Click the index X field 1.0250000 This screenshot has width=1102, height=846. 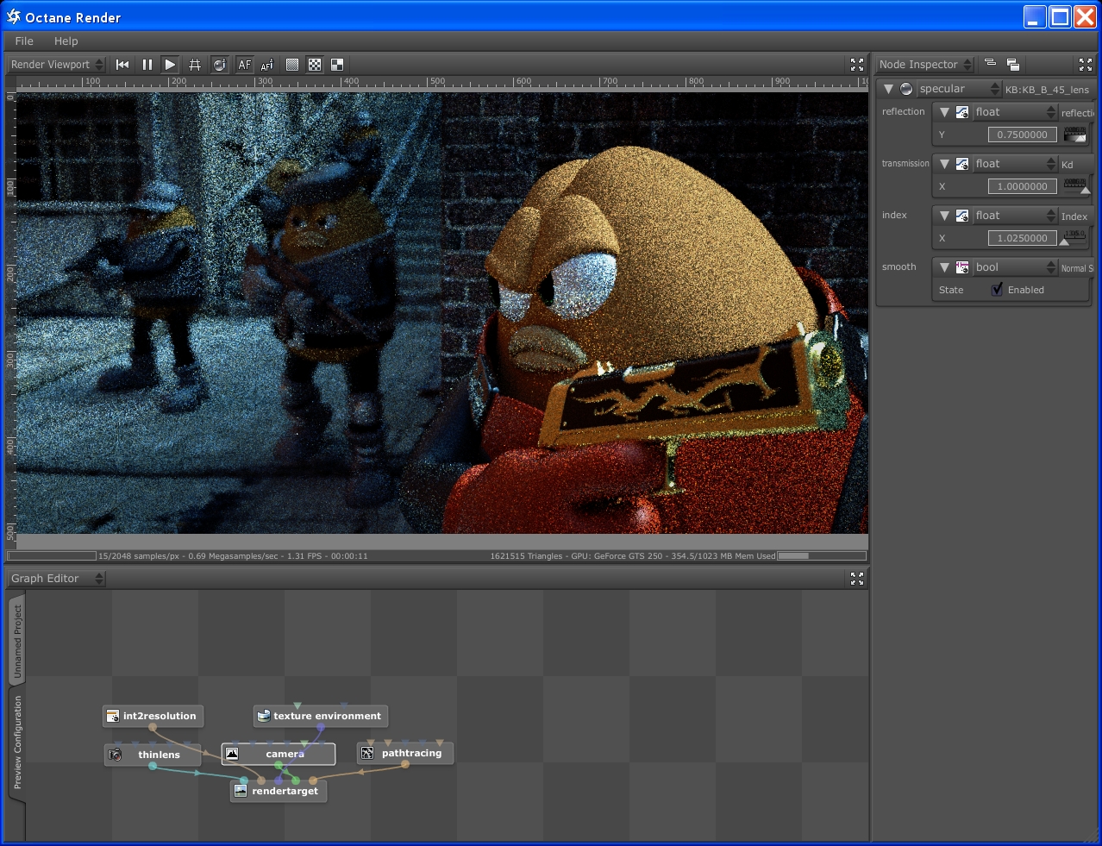coord(1023,238)
